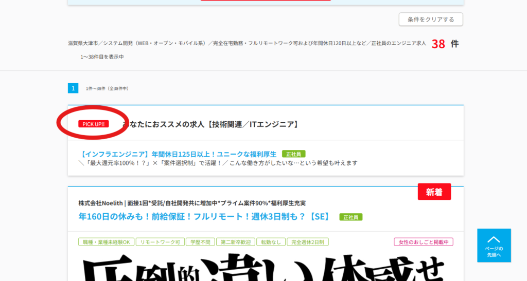Select the 職種・業種未経験OK tag

click(106, 242)
